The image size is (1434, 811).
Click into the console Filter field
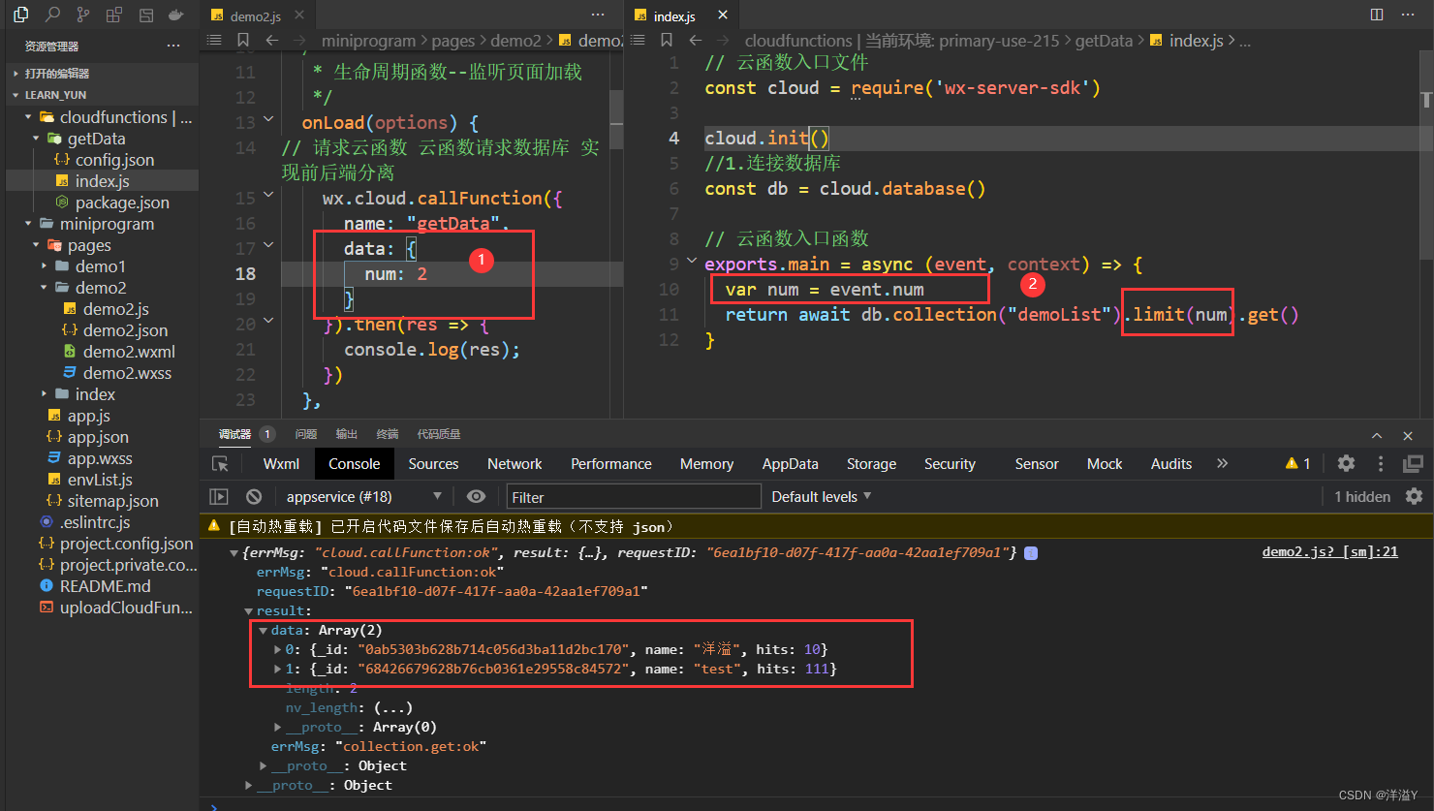coord(634,497)
